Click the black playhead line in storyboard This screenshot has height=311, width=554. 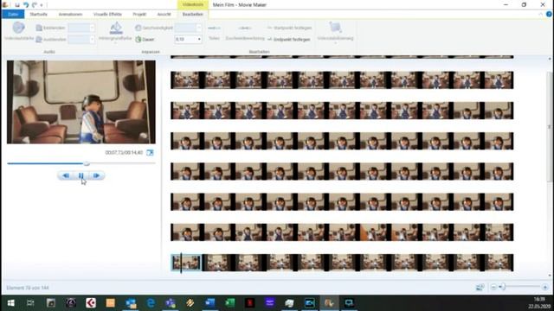pos(181,263)
